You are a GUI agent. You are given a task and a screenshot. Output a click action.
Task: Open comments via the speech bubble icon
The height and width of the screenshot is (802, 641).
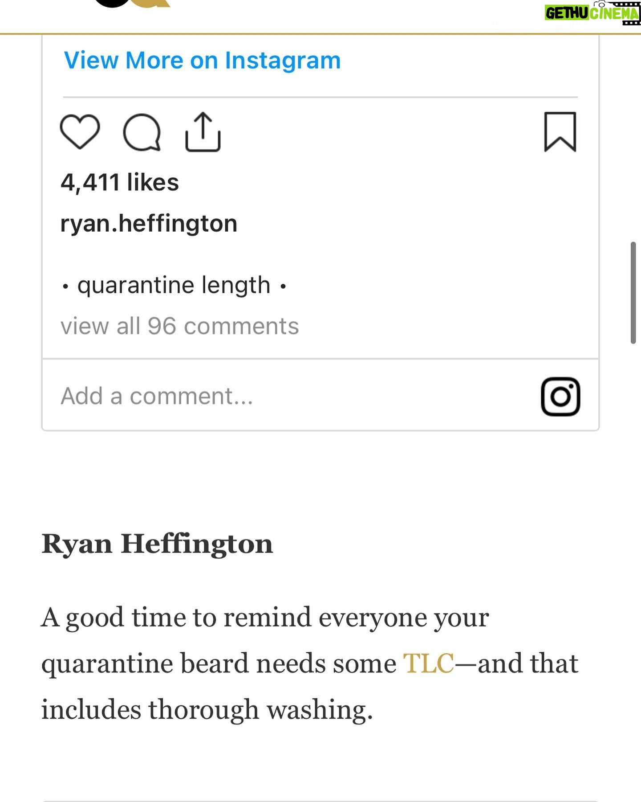(142, 132)
